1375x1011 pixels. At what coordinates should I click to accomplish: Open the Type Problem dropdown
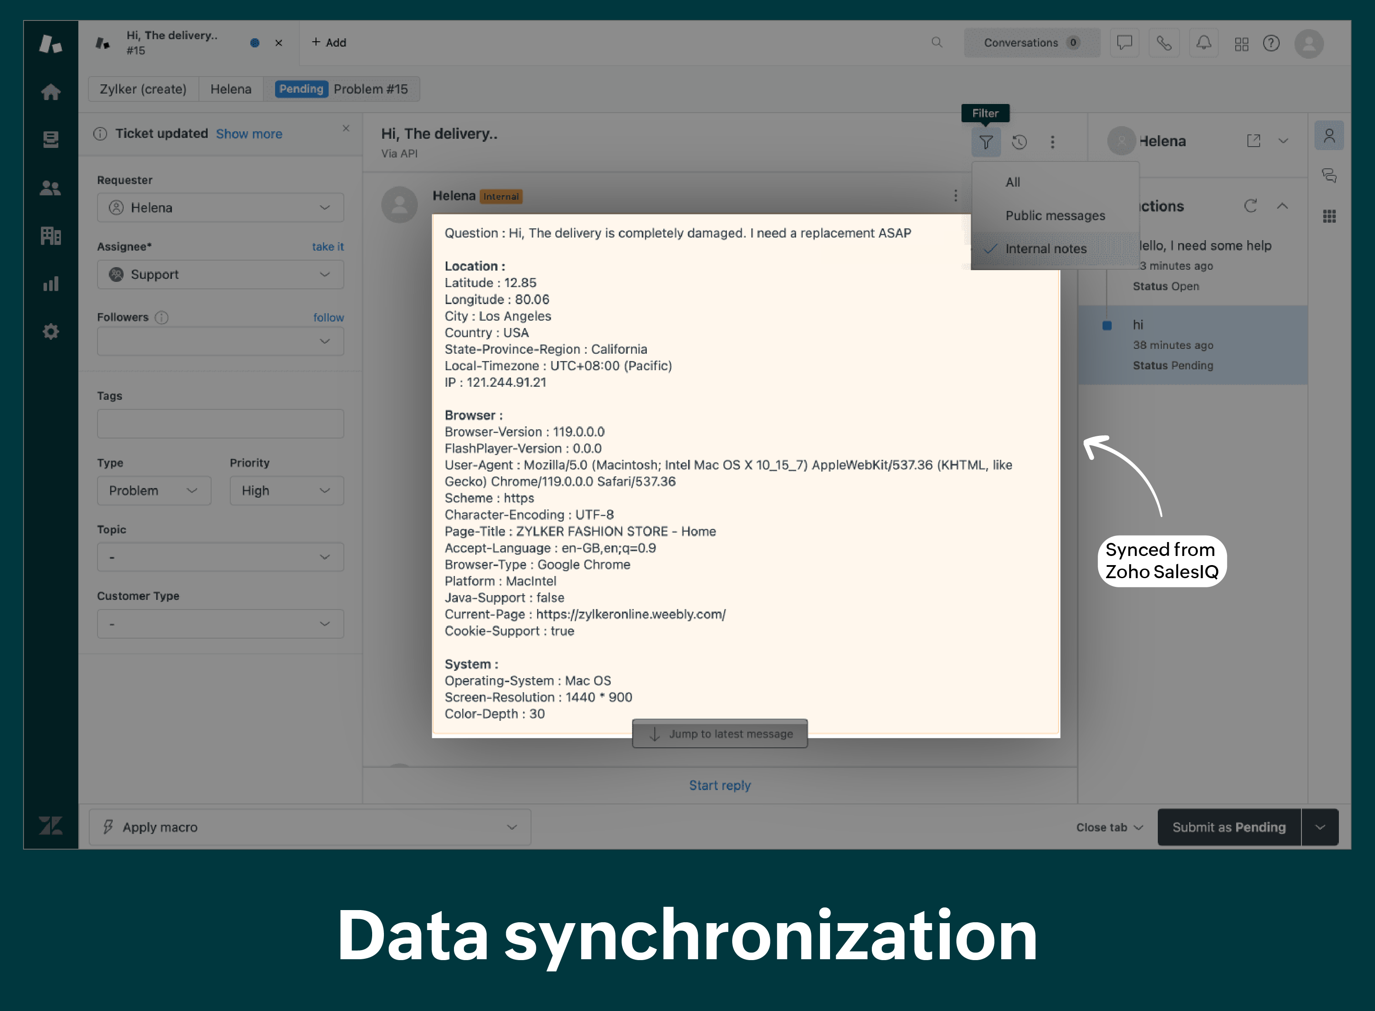coord(154,490)
